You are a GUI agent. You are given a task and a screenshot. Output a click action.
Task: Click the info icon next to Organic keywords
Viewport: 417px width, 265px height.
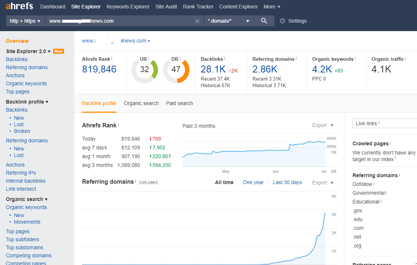pos(355,58)
